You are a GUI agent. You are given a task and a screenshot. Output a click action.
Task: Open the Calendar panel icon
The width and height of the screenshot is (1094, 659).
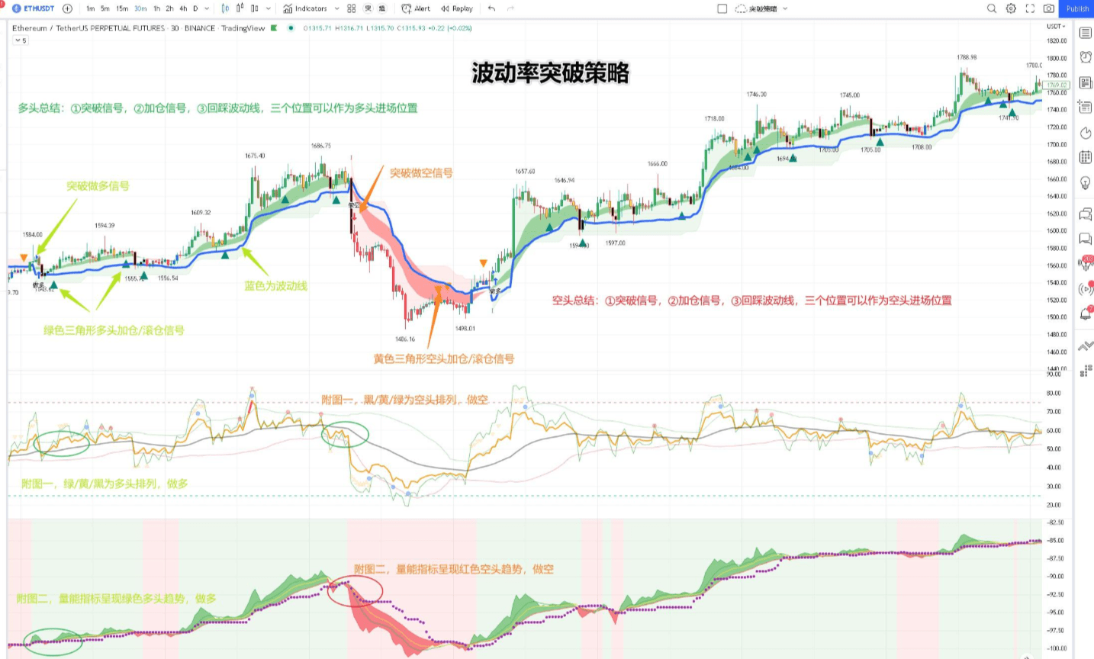1086,158
